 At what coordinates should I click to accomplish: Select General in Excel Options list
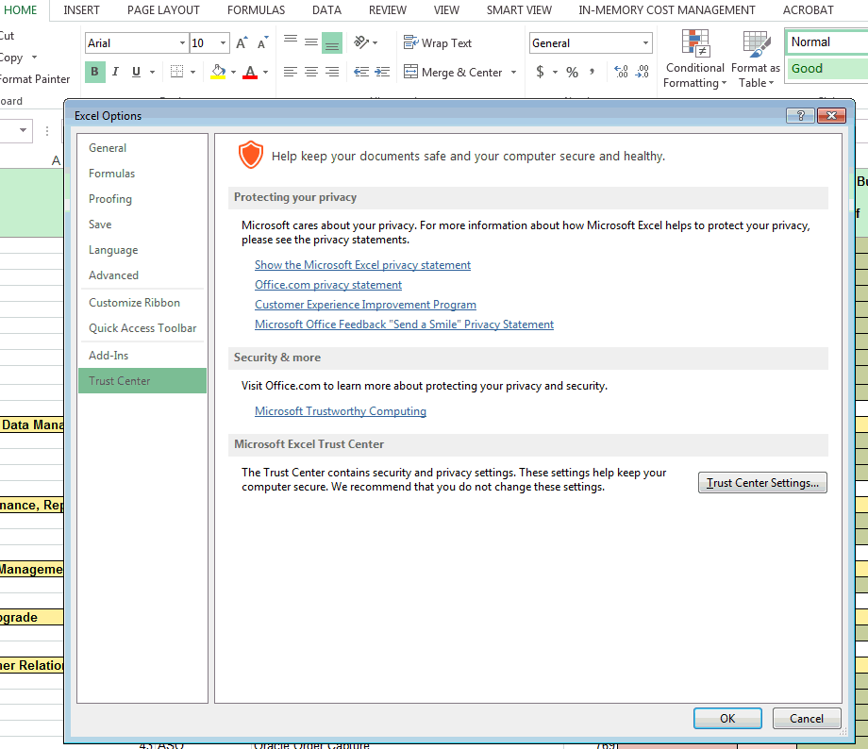142,148
